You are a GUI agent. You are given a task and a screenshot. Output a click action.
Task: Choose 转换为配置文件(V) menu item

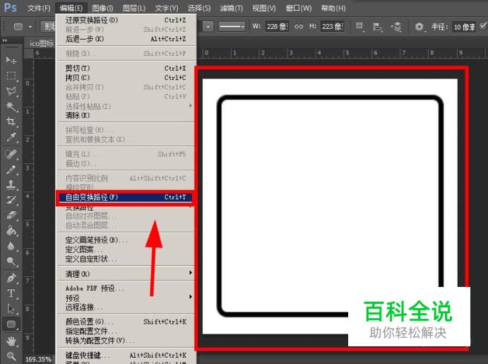click(126, 341)
